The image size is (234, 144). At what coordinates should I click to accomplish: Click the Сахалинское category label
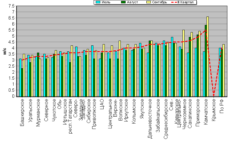190,113
